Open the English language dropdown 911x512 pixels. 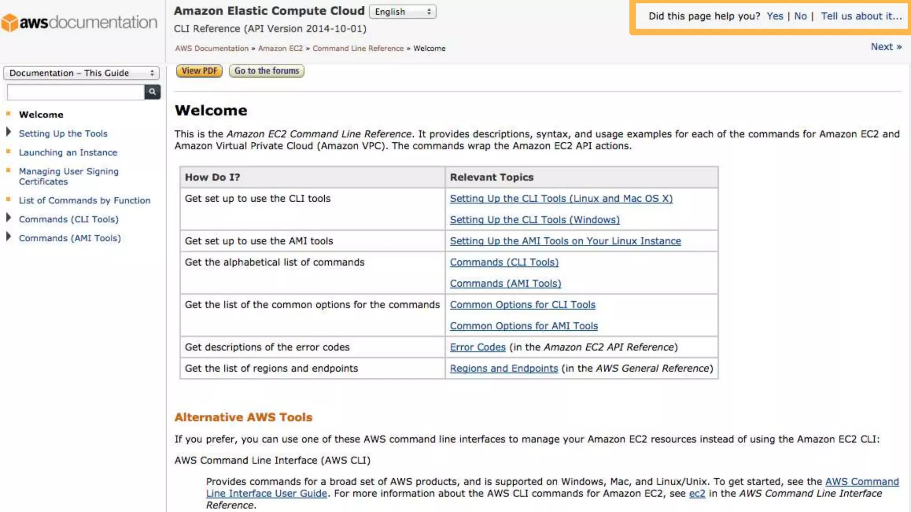click(402, 12)
